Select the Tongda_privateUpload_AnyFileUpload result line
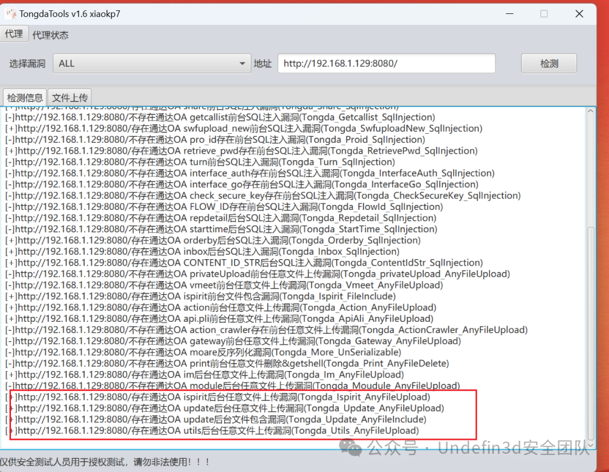 (x=258, y=274)
